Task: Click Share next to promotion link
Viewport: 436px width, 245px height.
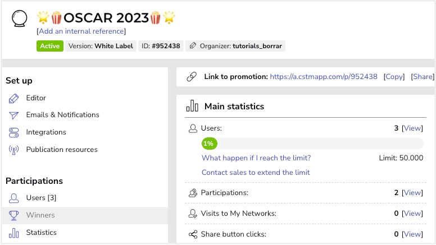Action: tap(423, 77)
